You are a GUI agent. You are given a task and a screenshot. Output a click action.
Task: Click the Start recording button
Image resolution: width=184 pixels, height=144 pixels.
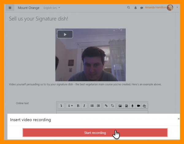pos(95,133)
